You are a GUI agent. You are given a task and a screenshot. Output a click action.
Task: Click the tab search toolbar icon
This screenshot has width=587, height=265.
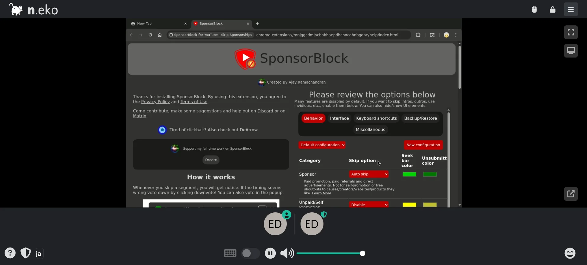click(x=432, y=35)
